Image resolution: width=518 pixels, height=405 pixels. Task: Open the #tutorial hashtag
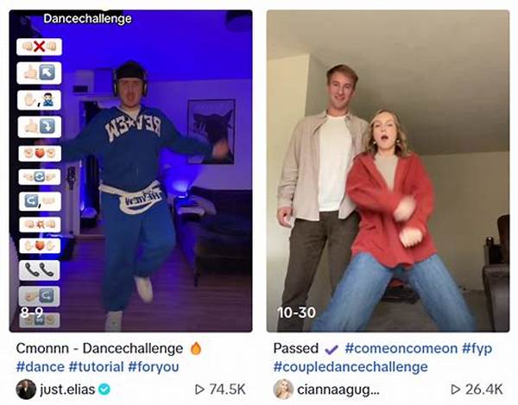[96, 367]
